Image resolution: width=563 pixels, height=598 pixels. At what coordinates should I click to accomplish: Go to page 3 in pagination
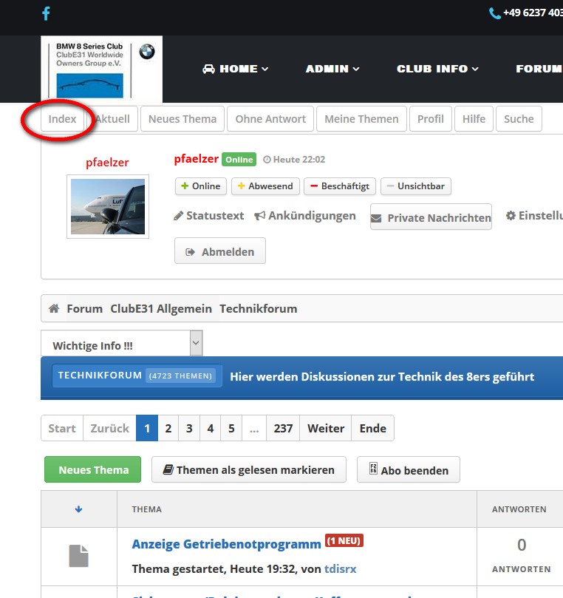[189, 428]
